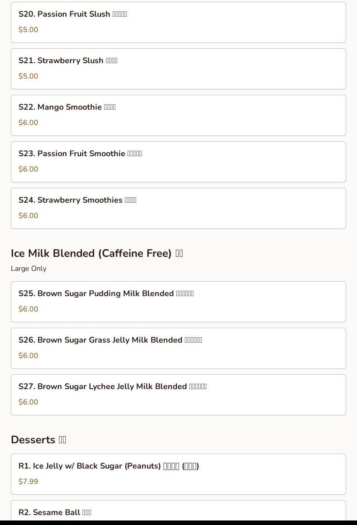Click the Ice Milk Blended (Caffeine Free) heading
This screenshot has width=357, height=525.
point(96,253)
